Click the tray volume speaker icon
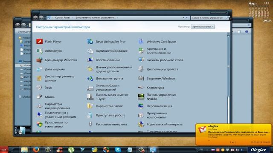Screen dimensions: 273x153 point(242,150)
